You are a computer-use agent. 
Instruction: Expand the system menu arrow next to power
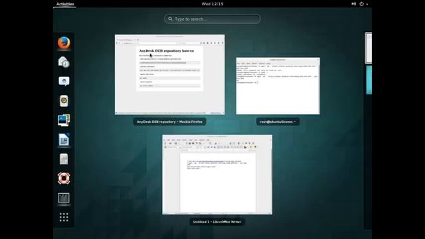[x=367, y=4]
